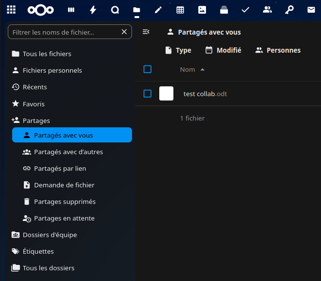Open the Passwords key app
This screenshot has width=321, height=281.
click(289, 10)
